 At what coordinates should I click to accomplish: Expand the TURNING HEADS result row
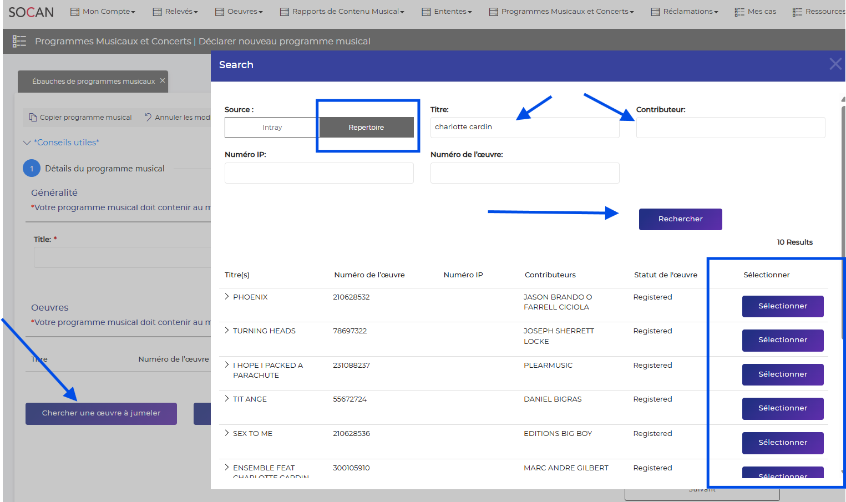tap(227, 331)
